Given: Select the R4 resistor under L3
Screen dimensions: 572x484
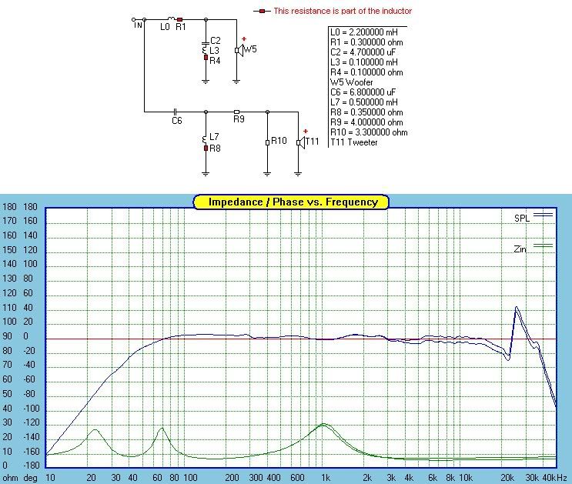Looking at the screenshot, I should [x=206, y=58].
